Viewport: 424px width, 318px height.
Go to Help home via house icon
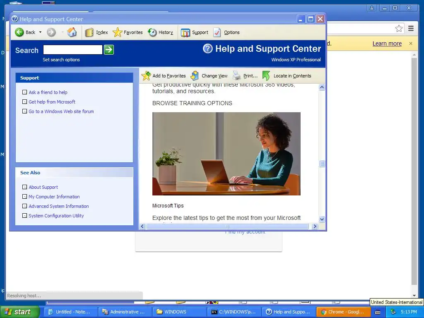[x=72, y=32]
